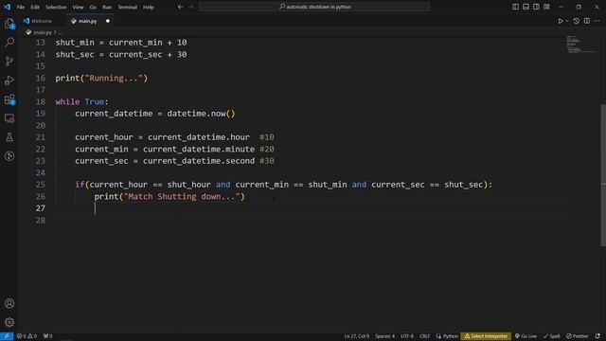Click 'print("Running...")' on line 16

pos(101,78)
